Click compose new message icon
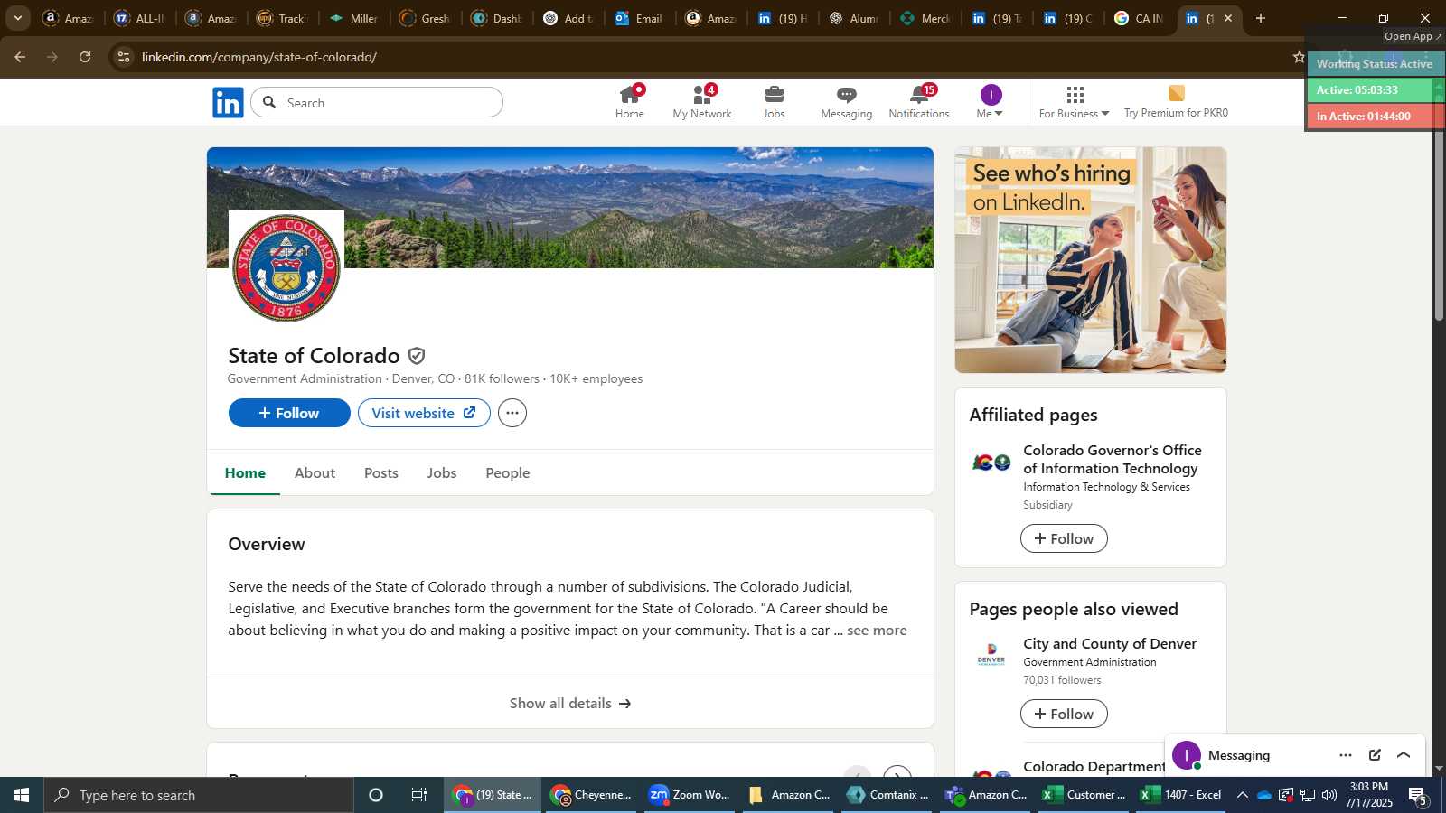Screen dimensions: 1446x813 [x=1375, y=755]
